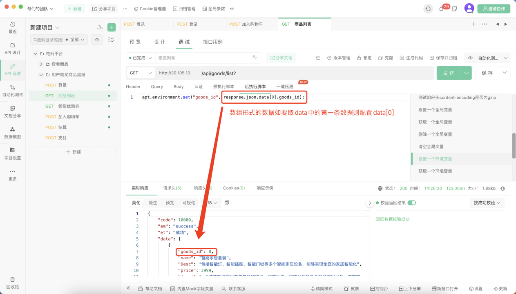The image size is (516, 294).
Task: Open 更多 in the sidebar
Action: coord(13,175)
